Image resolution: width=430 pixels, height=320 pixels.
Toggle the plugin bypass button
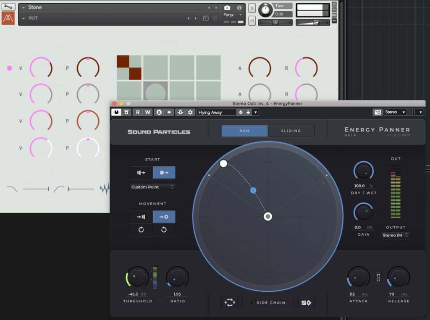pyautogui.click(x=126, y=112)
